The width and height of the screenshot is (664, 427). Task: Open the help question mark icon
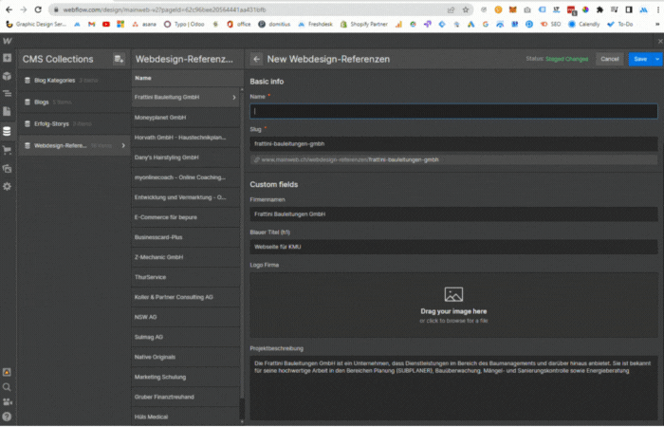click(x=8, y=417)
